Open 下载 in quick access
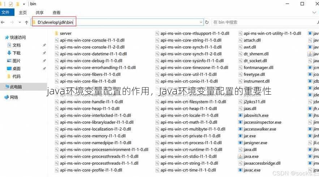 point(14,53)
